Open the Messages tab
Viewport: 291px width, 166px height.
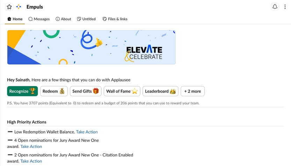[39, 19]
